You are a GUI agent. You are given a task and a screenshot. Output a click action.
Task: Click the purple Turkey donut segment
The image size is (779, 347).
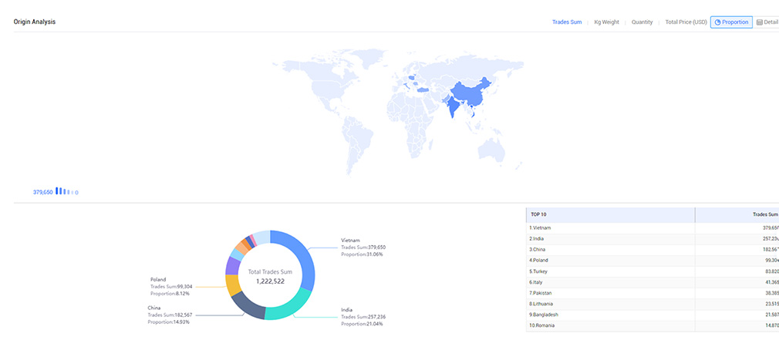(232, 266)
